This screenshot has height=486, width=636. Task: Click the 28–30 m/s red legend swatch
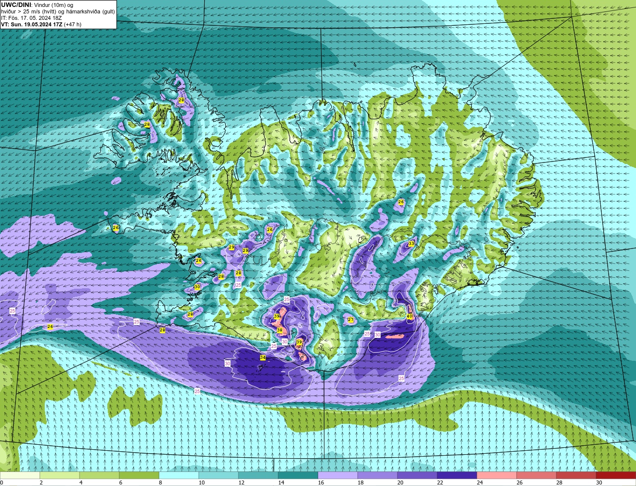tap(576, 476)
